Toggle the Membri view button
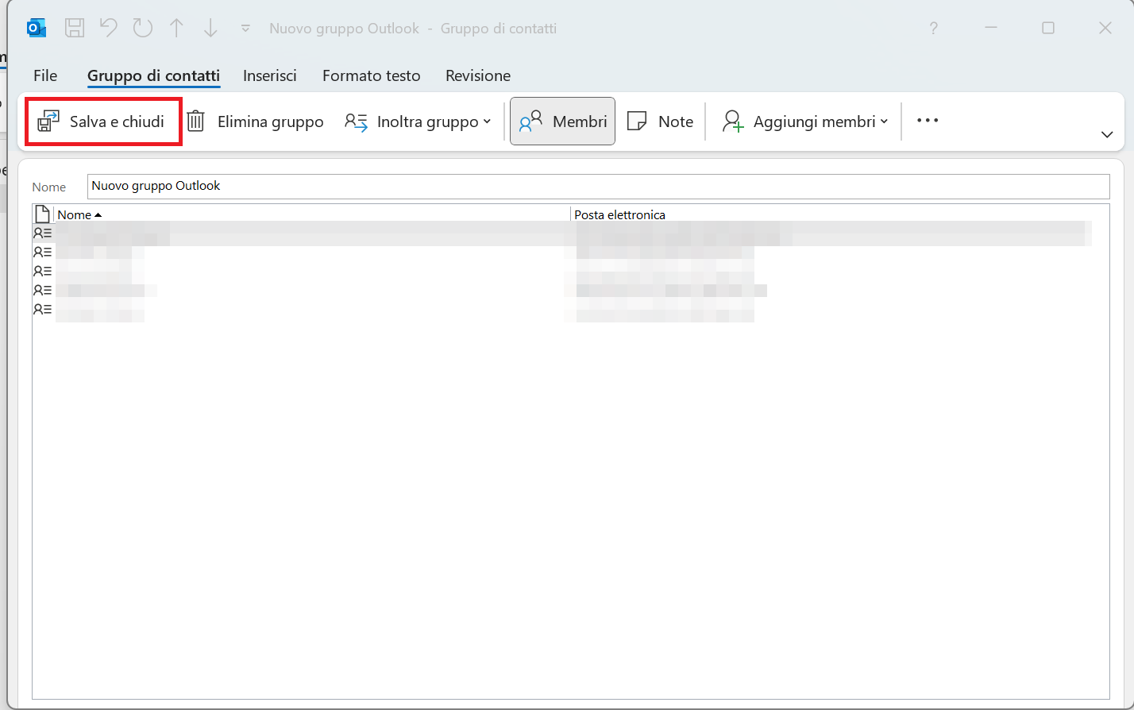 click(x=562, y=122)
